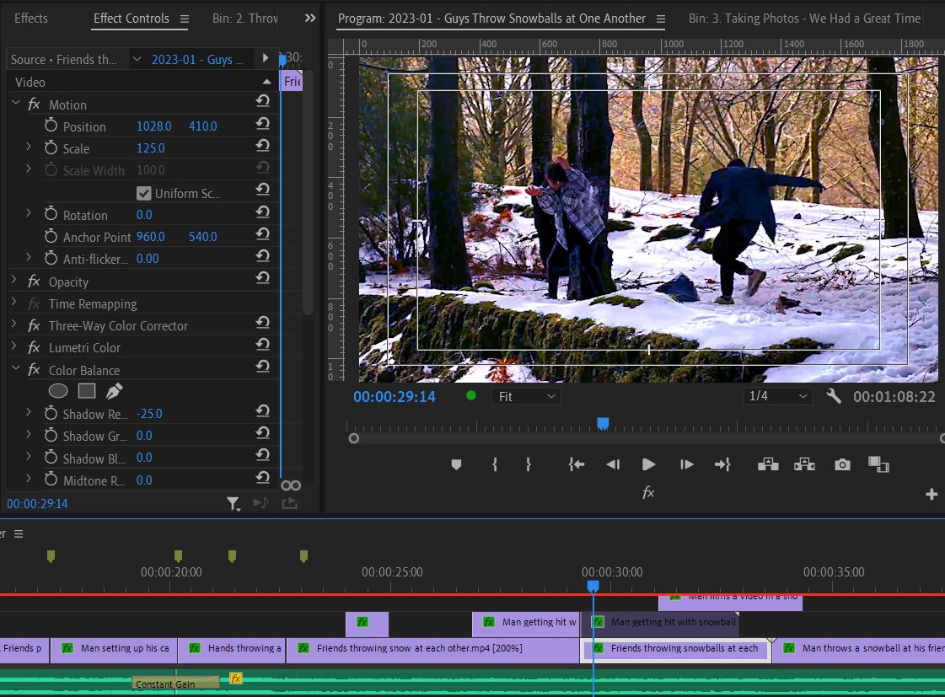
Task: Toggle animation stopwatch for Rotation
Action: point(51,213)
